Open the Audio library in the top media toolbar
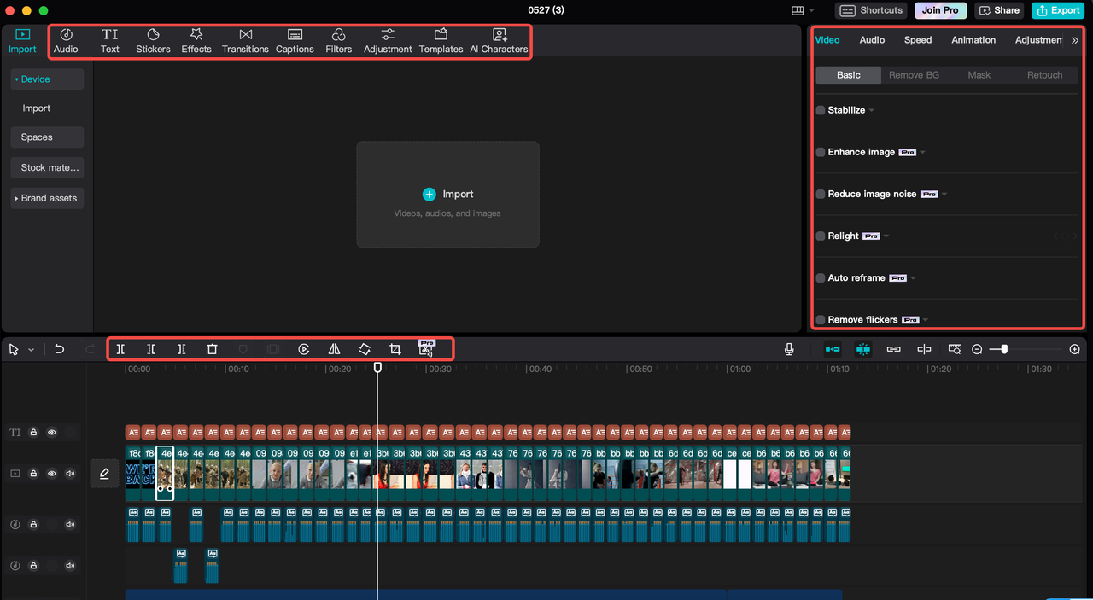The image size is (1093, 600). [66, 41]
